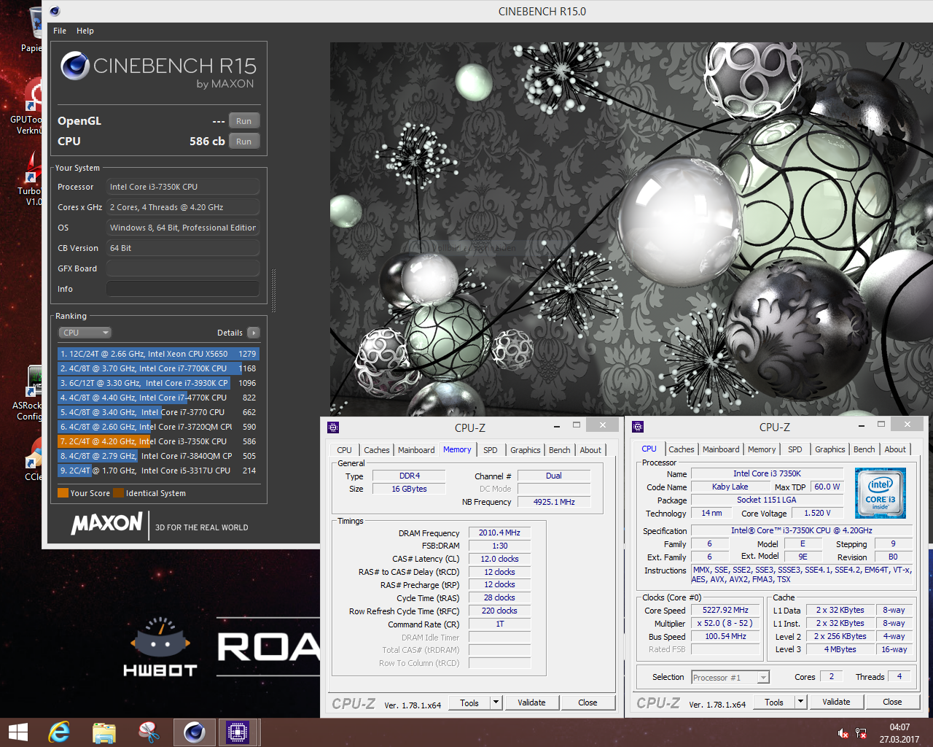Switch to Memory tab in right CPU-Z
The width and height of the screenshot is (933, 747).
click(x=762, y=449)
